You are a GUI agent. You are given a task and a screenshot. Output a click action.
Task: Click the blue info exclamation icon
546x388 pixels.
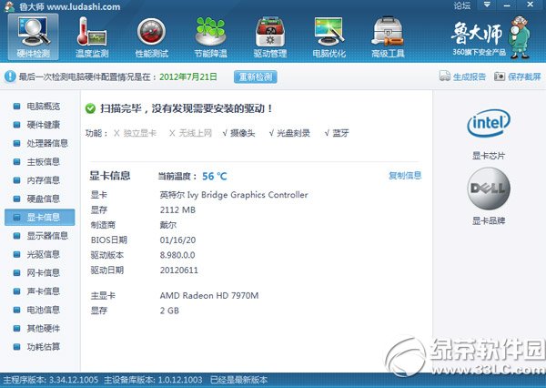pos(10,77)
